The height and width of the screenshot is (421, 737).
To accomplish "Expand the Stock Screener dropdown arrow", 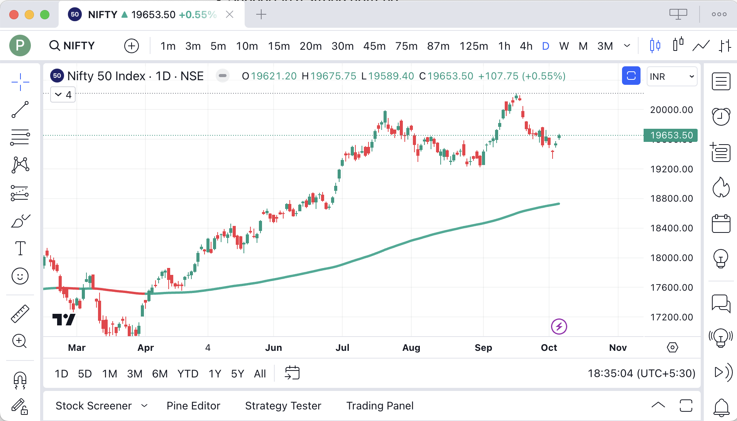I will (x=144, y=406).
